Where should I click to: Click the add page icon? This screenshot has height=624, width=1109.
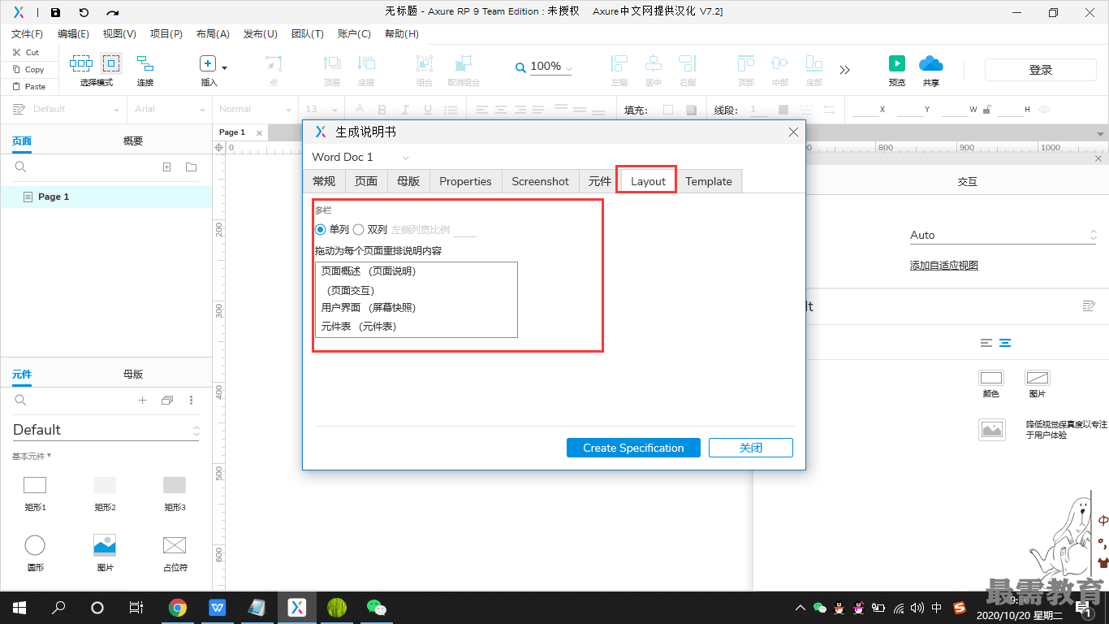click(166, 167)
